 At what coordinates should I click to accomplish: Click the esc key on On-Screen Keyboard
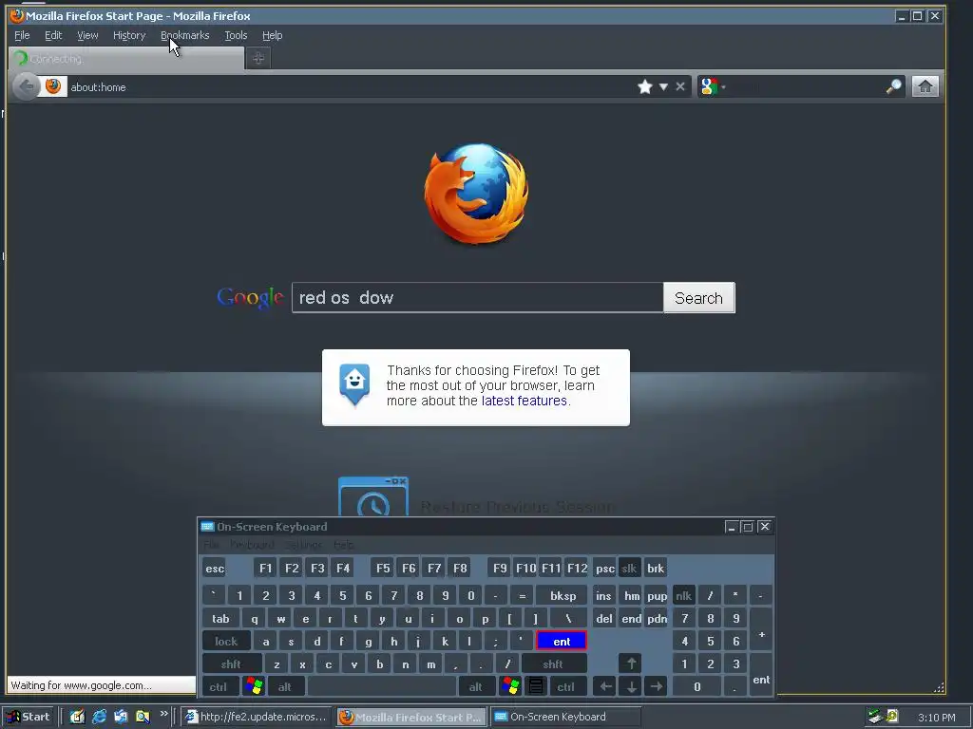point(215,569)
